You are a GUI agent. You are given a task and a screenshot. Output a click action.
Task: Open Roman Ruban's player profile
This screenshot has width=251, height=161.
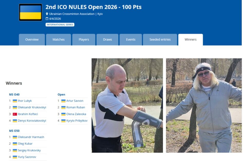pos(76,108)
